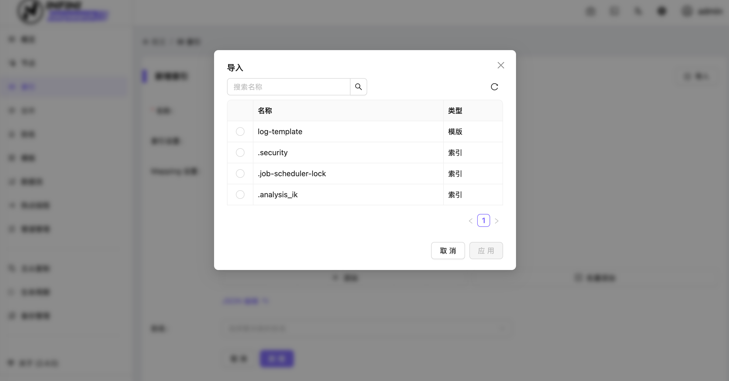Go to next page arrow
Viewport: 729px width, 381px height.
pyautogui.click(x=497, y=221)
